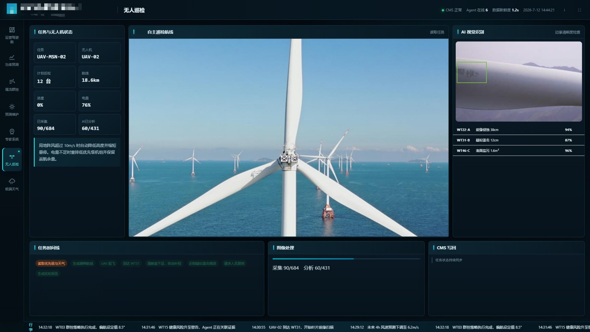Open the 极端天气 cloud icon
Screen dimensions: 590x332
click(x=12, y=184)
